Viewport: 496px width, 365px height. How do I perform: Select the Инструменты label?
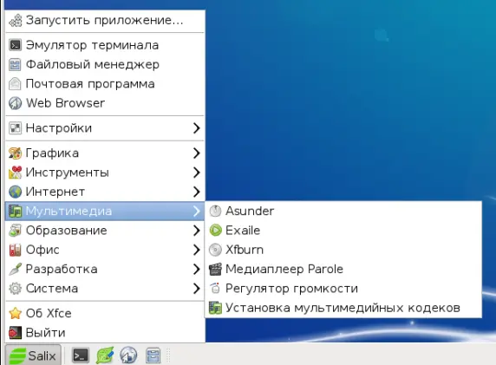(68, 173)
